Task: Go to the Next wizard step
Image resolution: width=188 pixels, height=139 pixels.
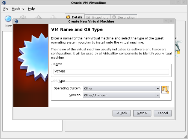Action: [x=142, y=113]
